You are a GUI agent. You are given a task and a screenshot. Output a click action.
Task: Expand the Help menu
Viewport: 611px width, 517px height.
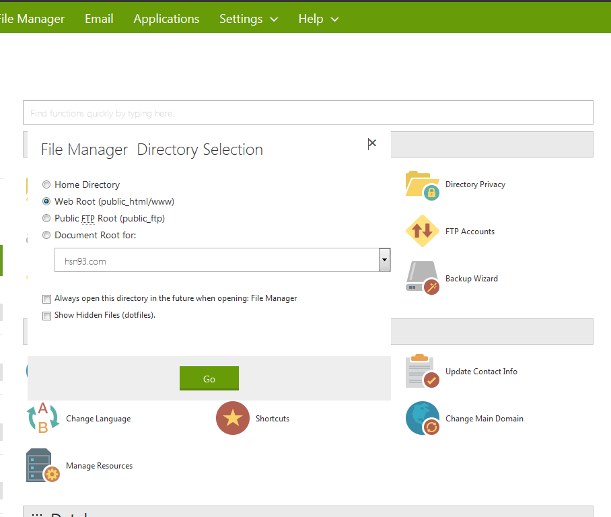tap(318, 19)
